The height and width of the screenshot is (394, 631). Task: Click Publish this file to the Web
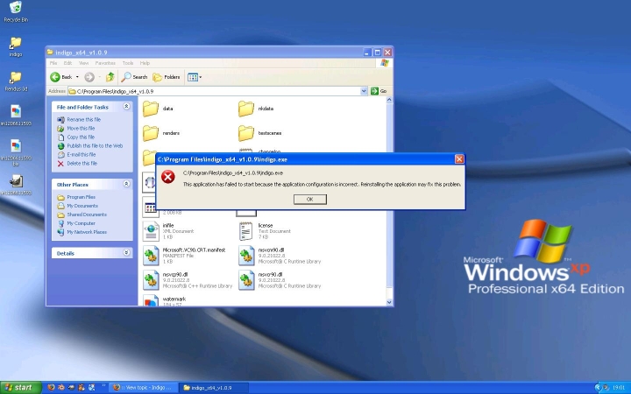[x=95, y=146]
